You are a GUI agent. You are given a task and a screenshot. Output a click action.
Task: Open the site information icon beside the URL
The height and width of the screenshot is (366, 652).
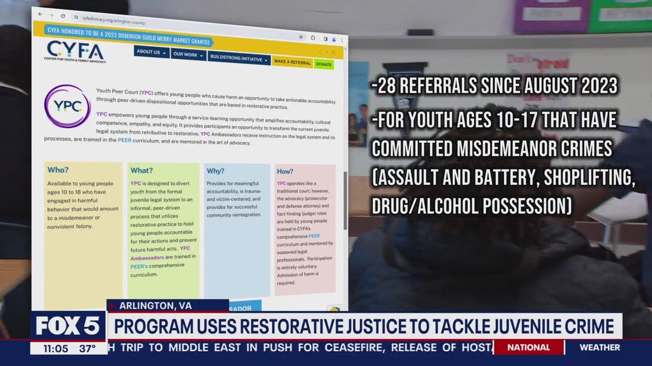pyautogui.click(x=76, y=17)
